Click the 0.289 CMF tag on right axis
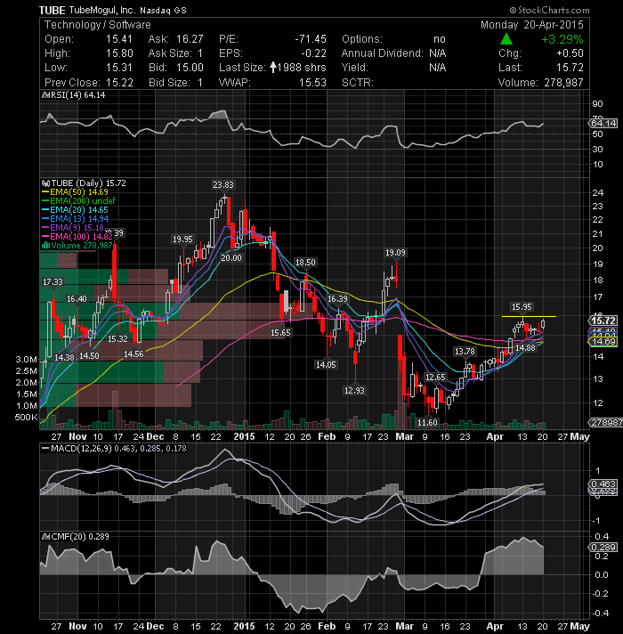Image resolution: width=623 pixels, height=634 pixels. tap(603, 547)
